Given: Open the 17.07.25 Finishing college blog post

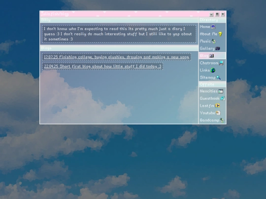Looking at the screenshot, I should coord(116,57).
